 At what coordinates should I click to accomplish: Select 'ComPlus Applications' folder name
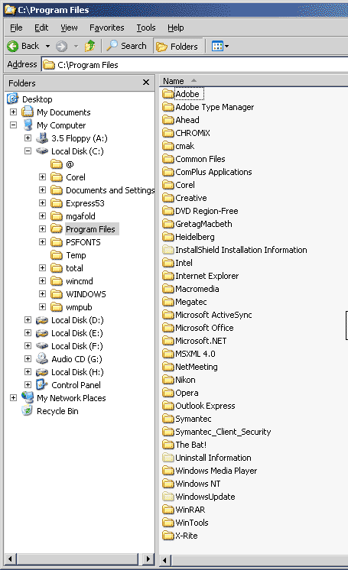(213, 172)
